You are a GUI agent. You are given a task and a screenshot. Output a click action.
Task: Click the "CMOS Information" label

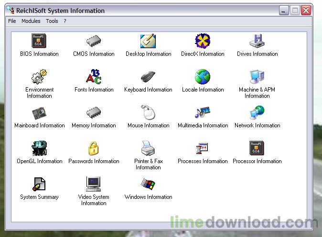[x=94, y=54]
